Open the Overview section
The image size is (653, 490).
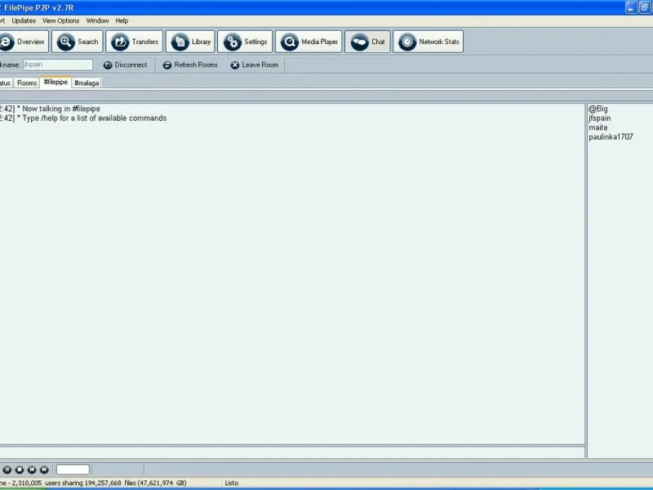[x=24, y=42]
